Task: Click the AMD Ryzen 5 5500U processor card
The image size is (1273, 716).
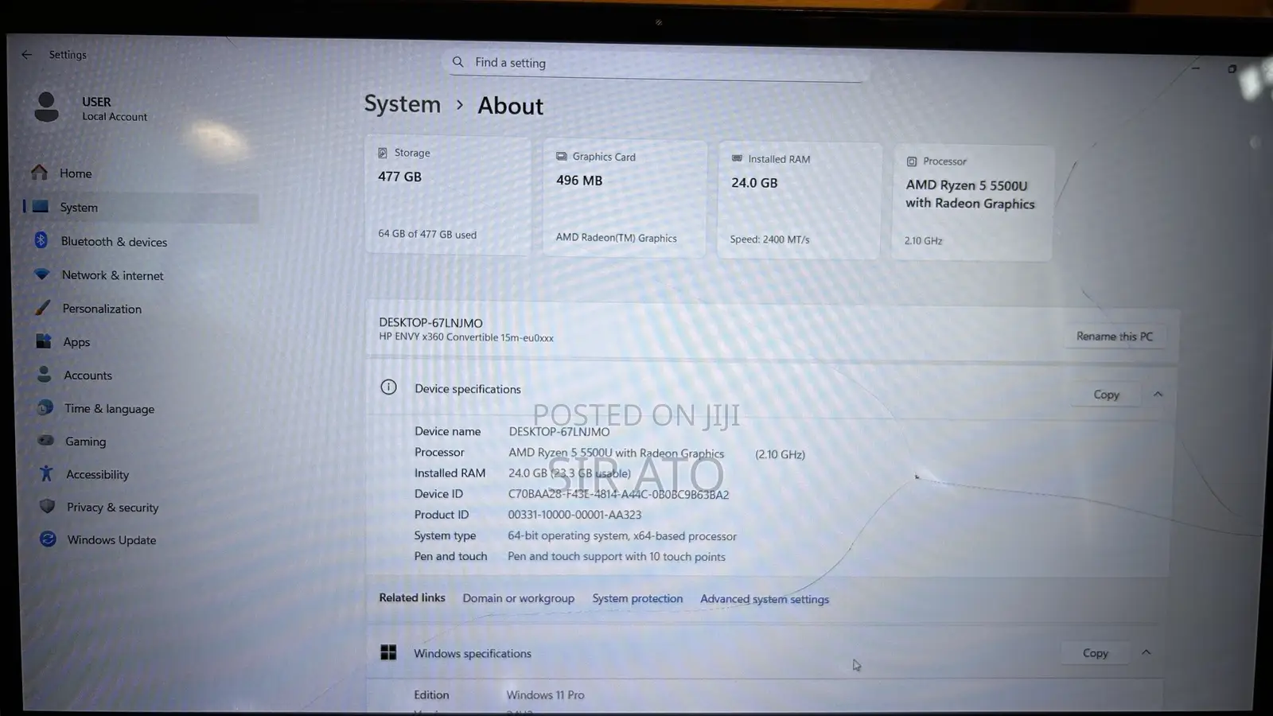Action: (x=972, y=203)
